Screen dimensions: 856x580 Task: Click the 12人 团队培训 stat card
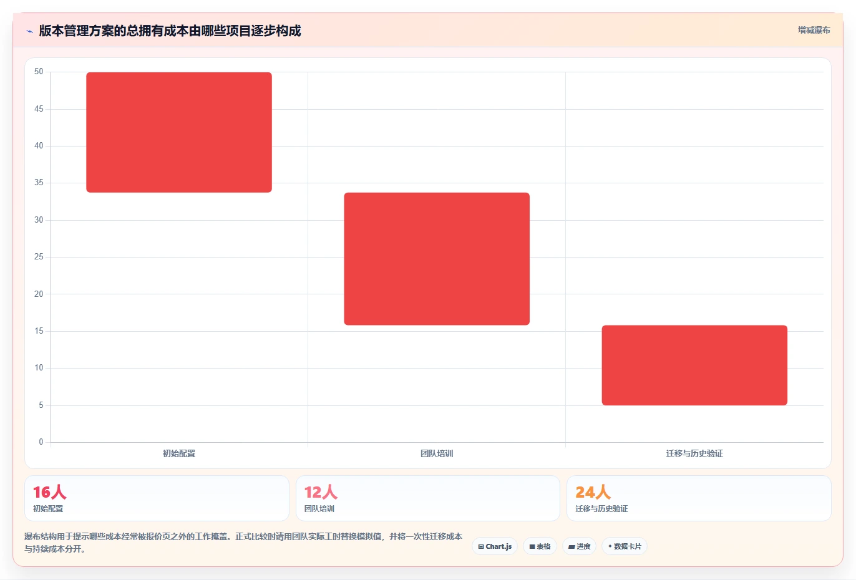tap(428, 498)
